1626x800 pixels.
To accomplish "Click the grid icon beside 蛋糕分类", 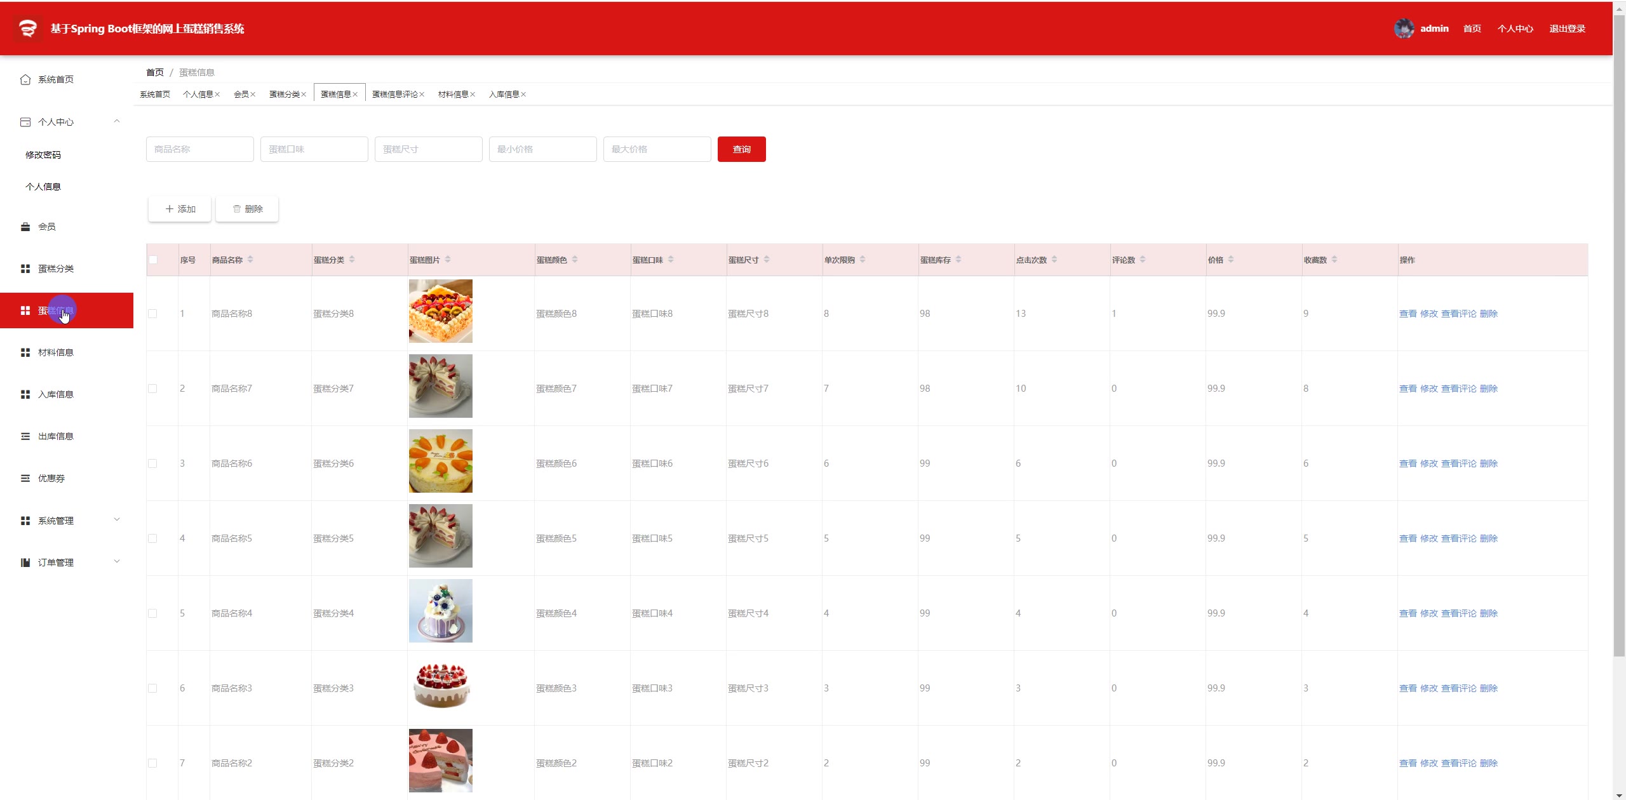I will 25,269.
